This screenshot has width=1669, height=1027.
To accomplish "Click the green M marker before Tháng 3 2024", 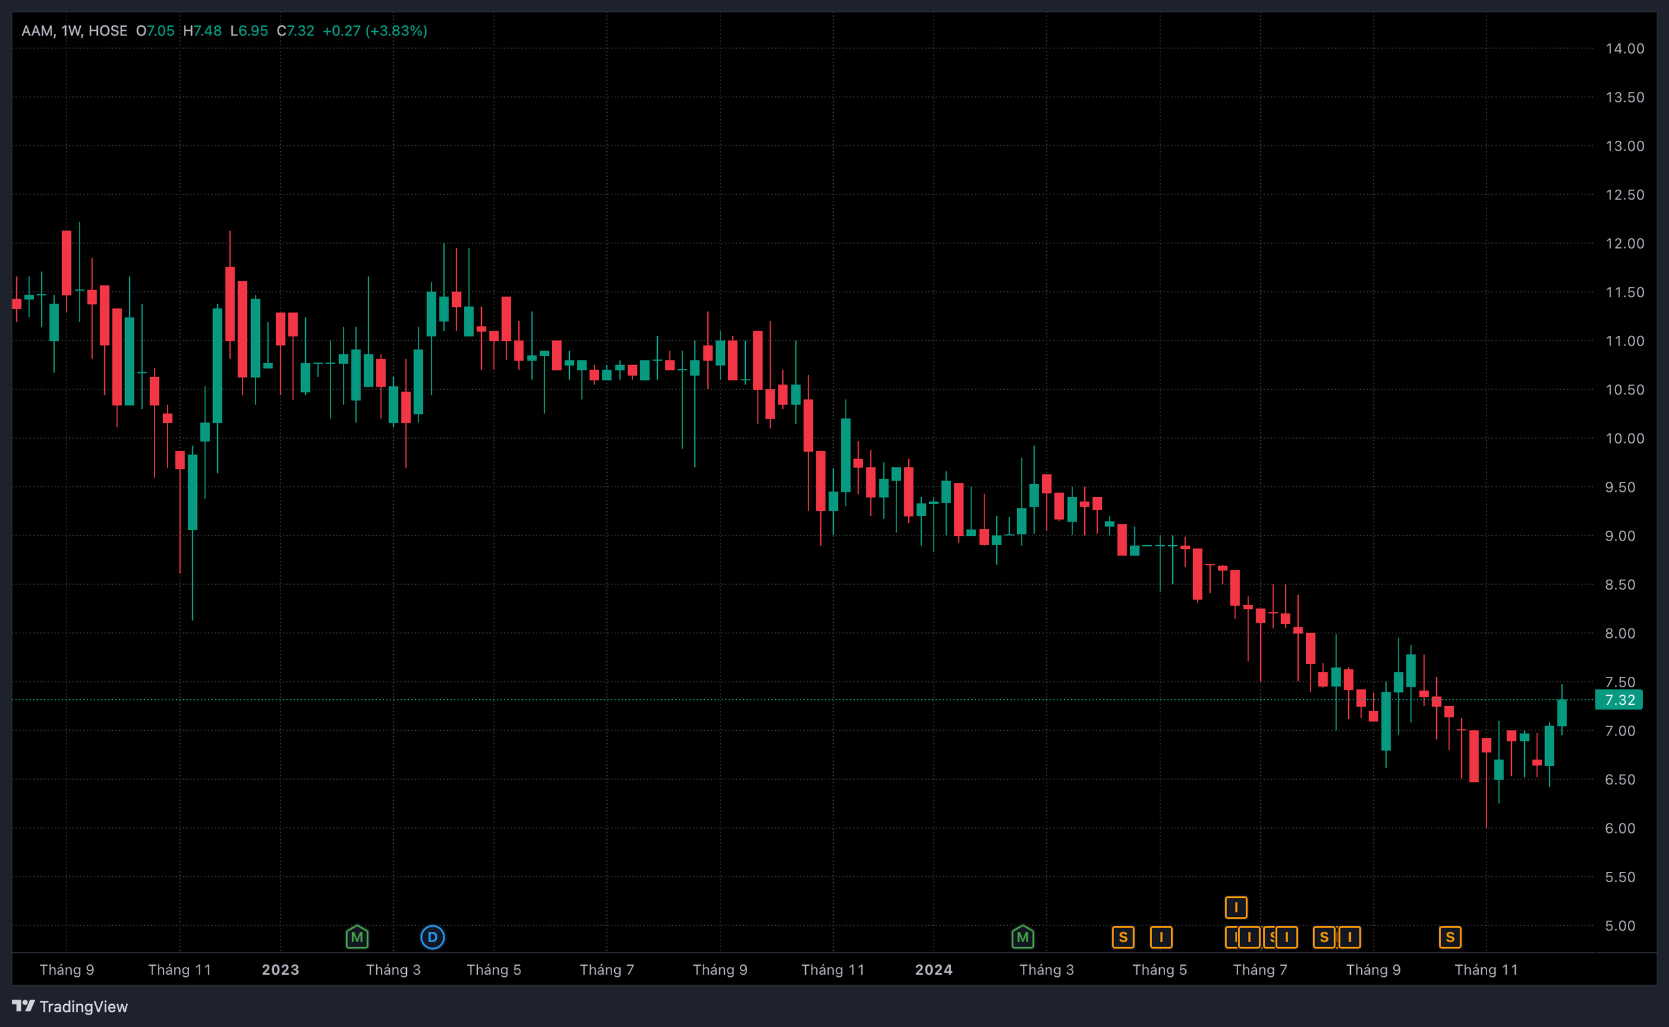I will coord(1022,938).
